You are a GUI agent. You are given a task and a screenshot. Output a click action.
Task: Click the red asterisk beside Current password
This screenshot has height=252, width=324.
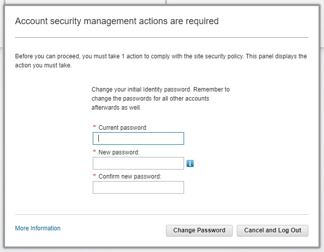tap(94, 128)
